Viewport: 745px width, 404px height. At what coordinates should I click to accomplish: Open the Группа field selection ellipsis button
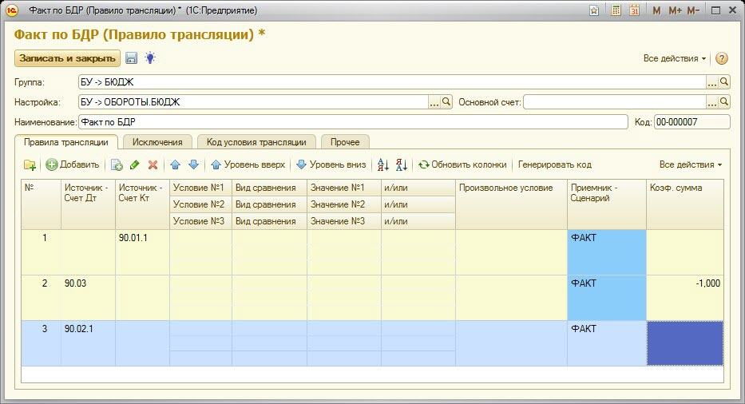pyautogui.click(x=711, y=82)
